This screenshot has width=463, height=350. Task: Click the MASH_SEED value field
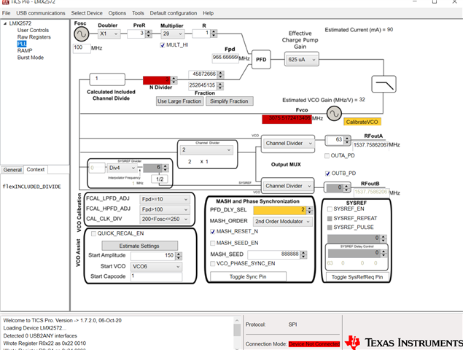(273, 254)
